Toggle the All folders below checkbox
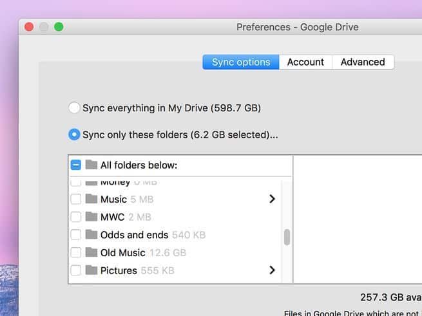 point(75,165)
